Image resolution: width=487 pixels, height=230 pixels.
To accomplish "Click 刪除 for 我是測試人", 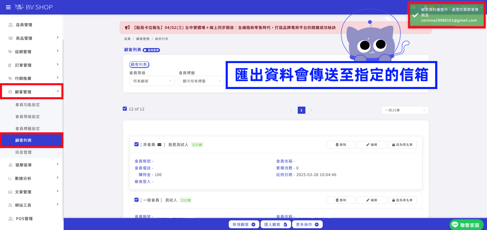I will click(341, 145).
